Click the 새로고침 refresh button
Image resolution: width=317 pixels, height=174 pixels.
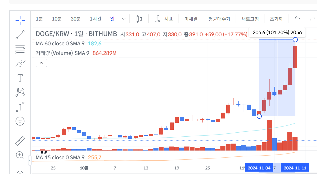pos(250,19)
